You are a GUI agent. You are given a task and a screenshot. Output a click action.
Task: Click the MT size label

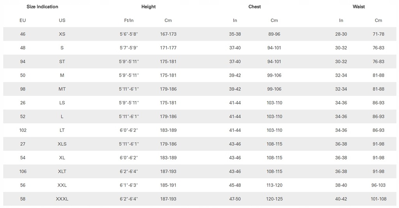[62, 89]
